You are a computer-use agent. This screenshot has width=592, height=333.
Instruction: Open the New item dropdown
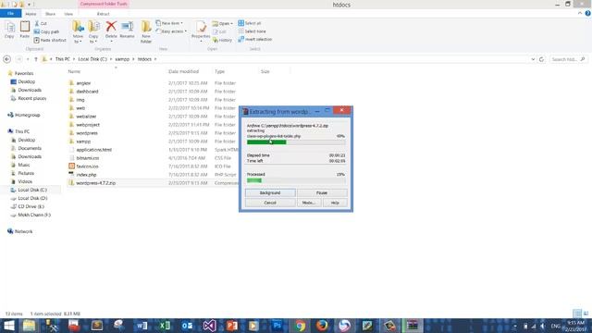click(x=169, y=23)
